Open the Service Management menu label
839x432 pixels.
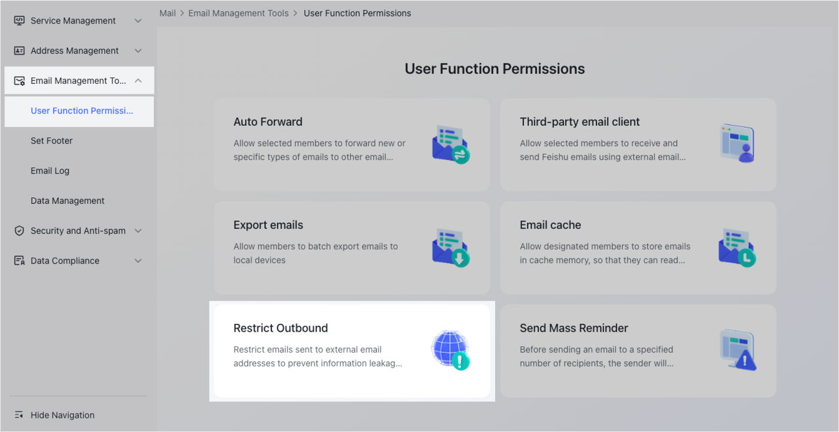tap(73, 21)
